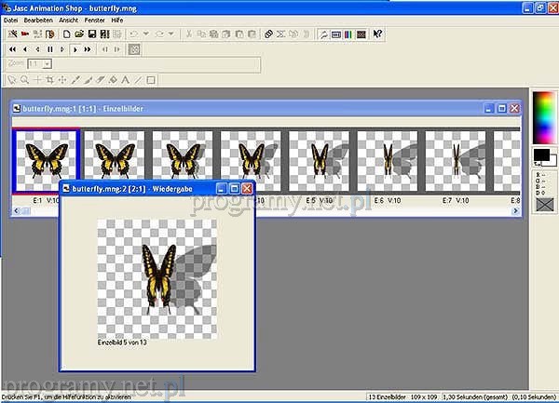Expand the redo history dropdown arrow
The width and height of the screenshot is (559, 403).
pyautogui.click(x=169, y=34)
